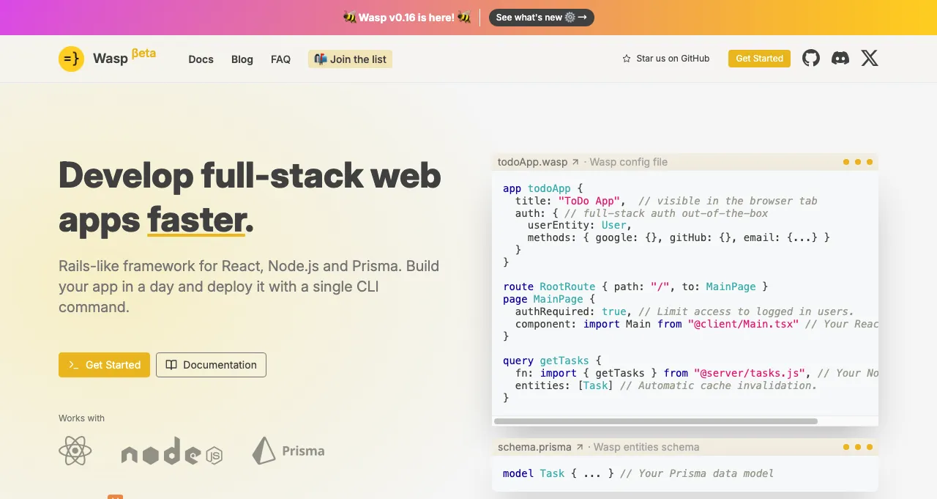Click the hero Get Started button

(x=104, y=365)
